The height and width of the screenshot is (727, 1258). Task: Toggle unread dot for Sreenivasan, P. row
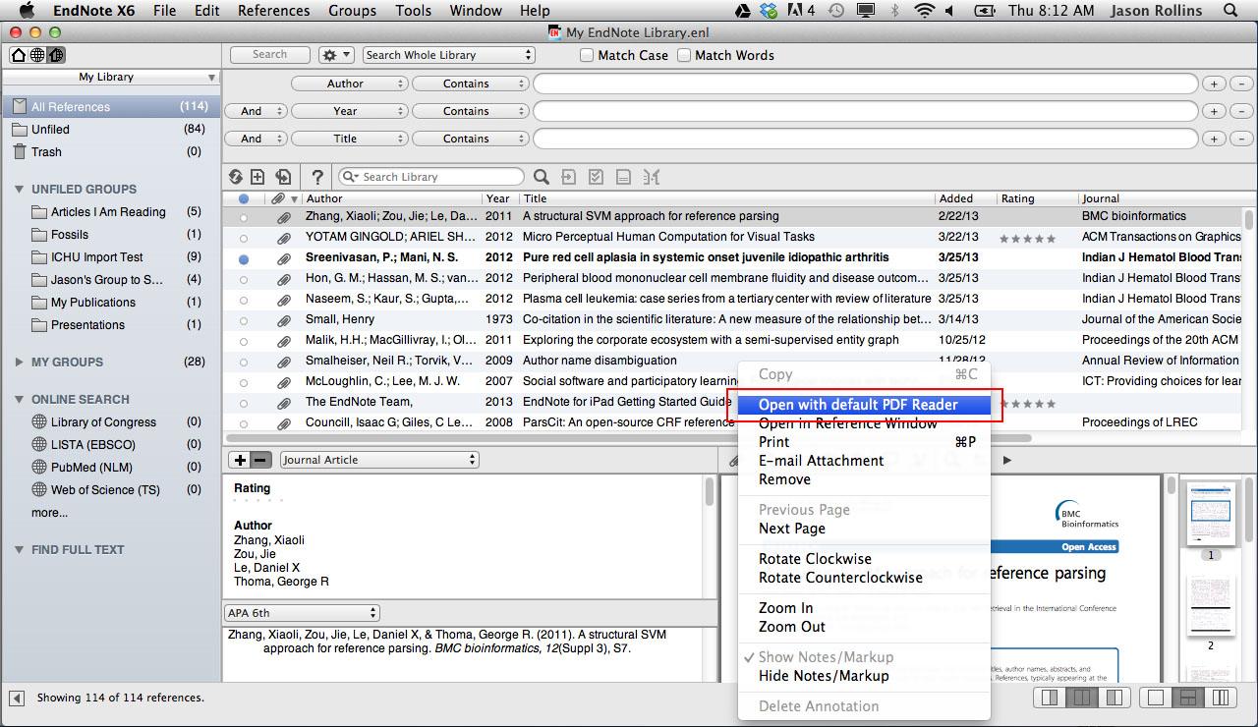(244, 258)
